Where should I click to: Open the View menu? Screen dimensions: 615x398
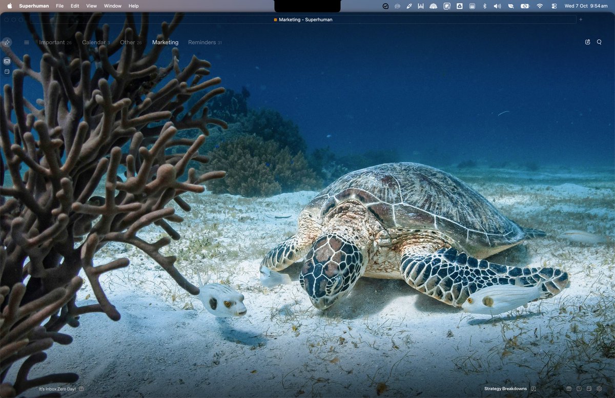[91, 6]
